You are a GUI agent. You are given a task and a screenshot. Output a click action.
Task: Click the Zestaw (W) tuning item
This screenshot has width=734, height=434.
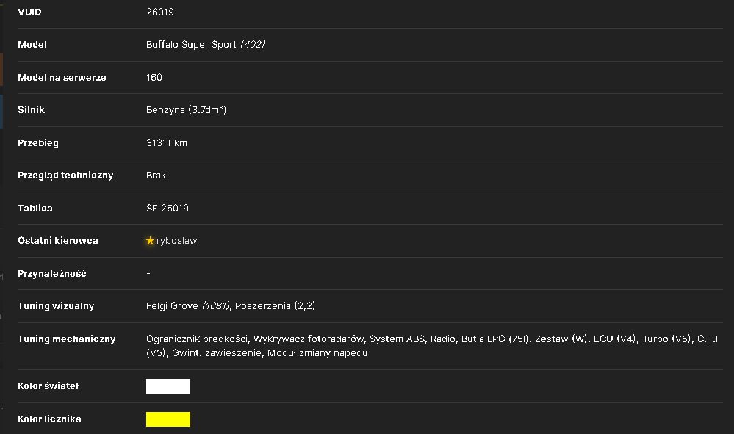[x=561, y=339]
